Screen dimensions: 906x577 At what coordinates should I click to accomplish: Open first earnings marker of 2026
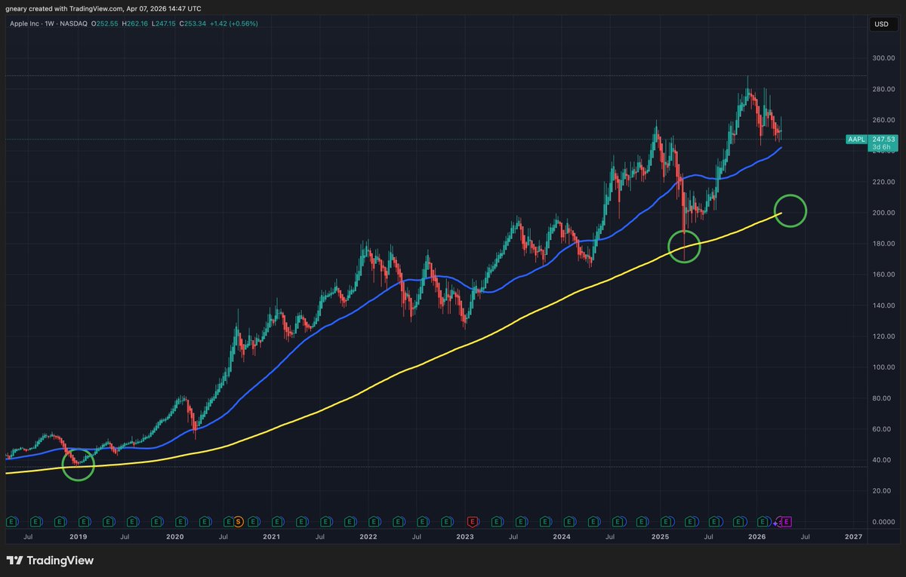pyautogui.click(x=762, y=521)
